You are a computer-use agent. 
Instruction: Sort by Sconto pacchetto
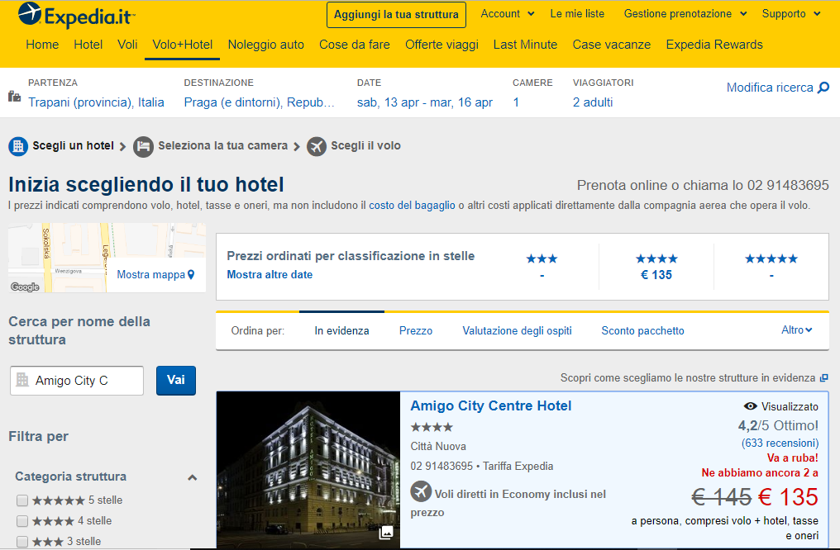(643, 330)
